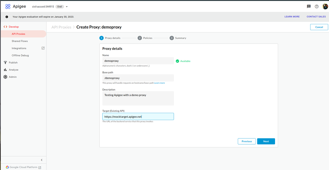
Task: Open the project selector dropdown arrow
Action: click(x=67, y=7)
